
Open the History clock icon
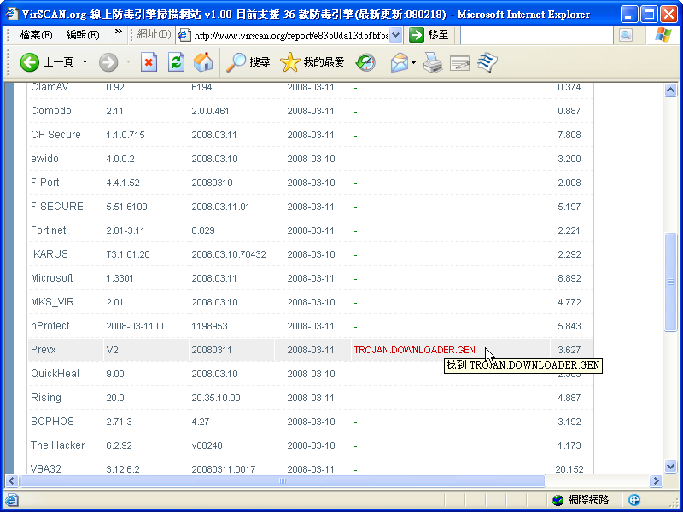point(365,62)
